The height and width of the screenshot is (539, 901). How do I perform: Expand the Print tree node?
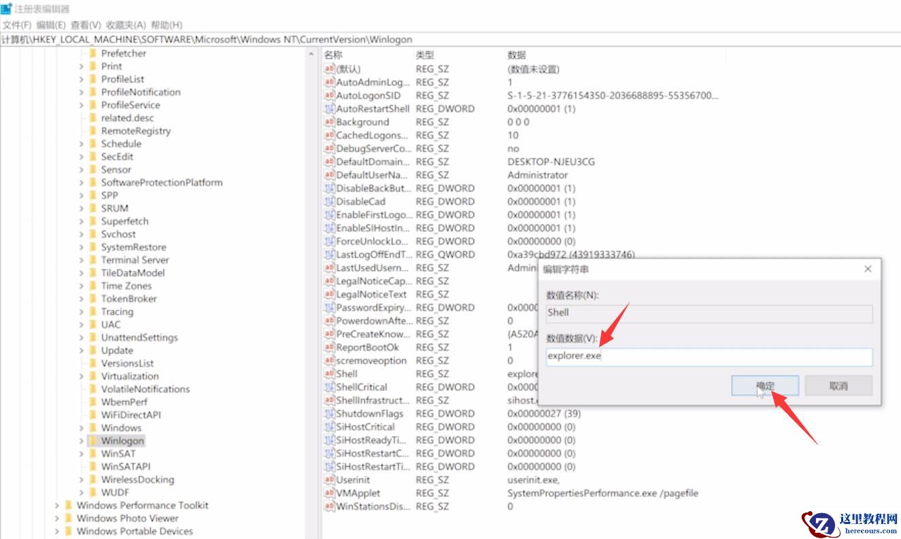point(83,66)
